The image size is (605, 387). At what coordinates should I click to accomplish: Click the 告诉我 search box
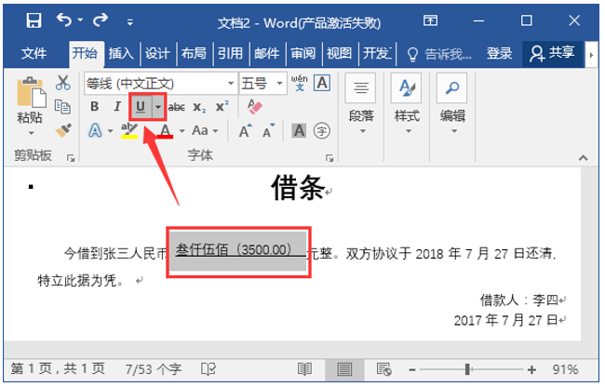coord(440,54)
